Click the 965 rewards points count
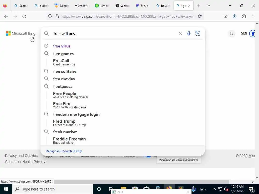The width and height of the screenshot is (259, 194). coord(244,34)
